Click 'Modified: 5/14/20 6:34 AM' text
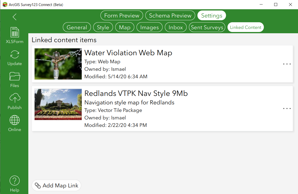This screenshot has width=298, height=194. coord(116,76)
